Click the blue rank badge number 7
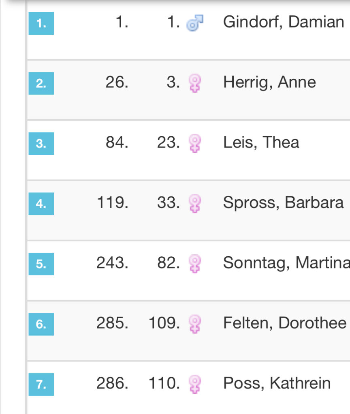The width and height of the screenshot is (350, 414). pyautogui.click(x=41, y=384)
